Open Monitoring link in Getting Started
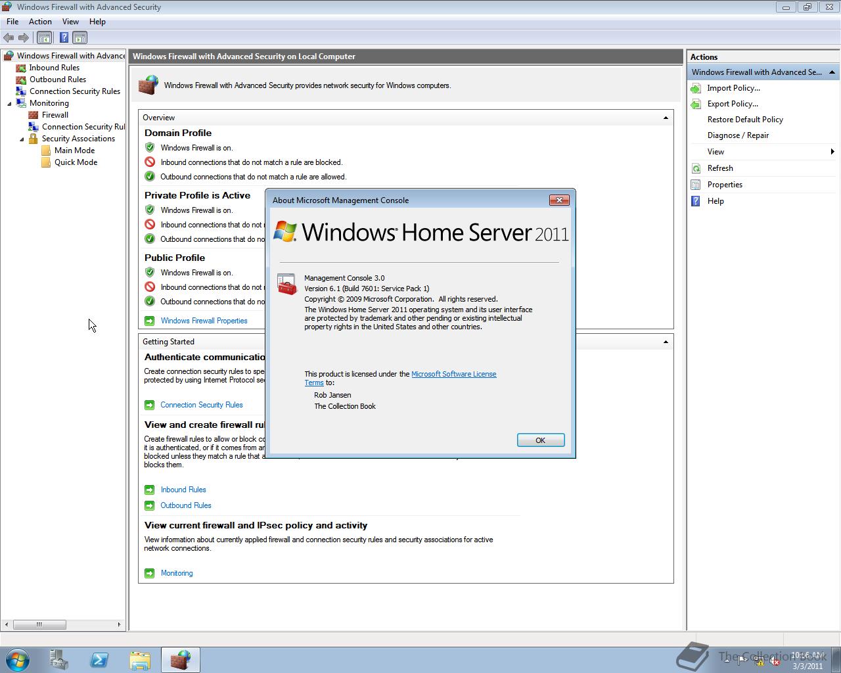841x673 pixels. (x=177, y=573)
